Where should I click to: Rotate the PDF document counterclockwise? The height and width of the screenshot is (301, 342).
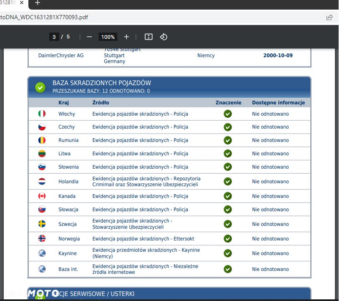point(164,37)
